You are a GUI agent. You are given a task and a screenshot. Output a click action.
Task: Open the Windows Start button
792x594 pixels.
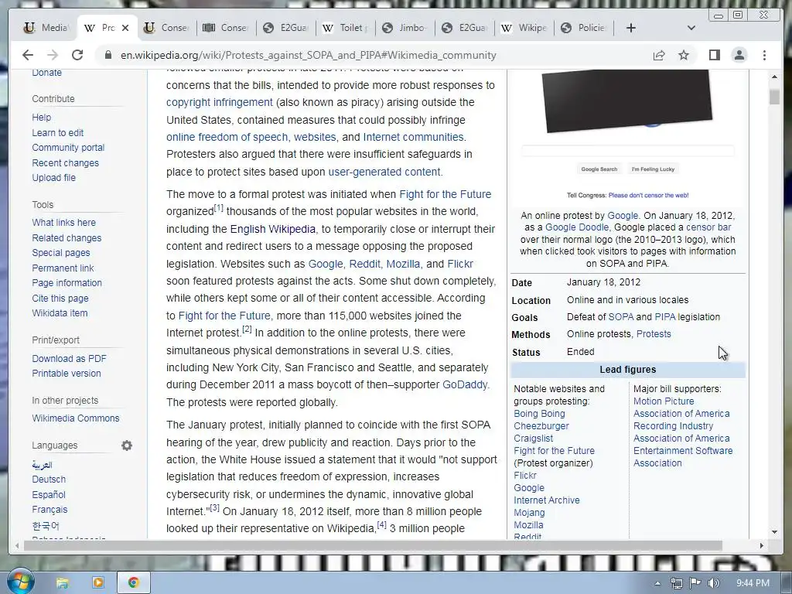click(21, 582)
